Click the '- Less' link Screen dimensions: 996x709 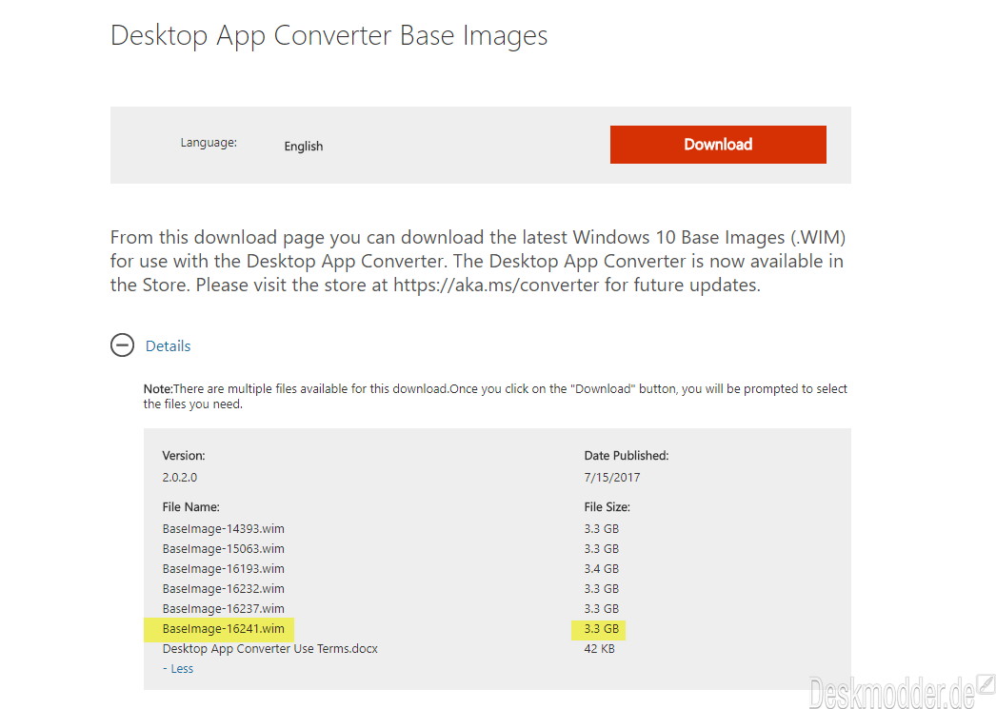[x=178, y=668]
